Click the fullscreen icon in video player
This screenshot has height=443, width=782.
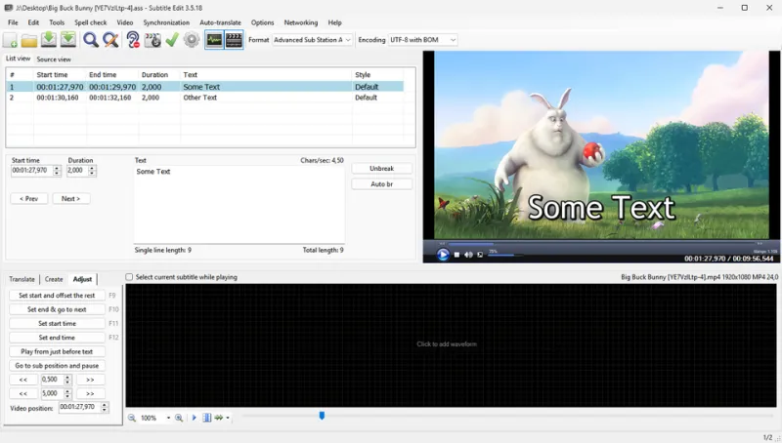pyautogui.click(x=480, y=255)
